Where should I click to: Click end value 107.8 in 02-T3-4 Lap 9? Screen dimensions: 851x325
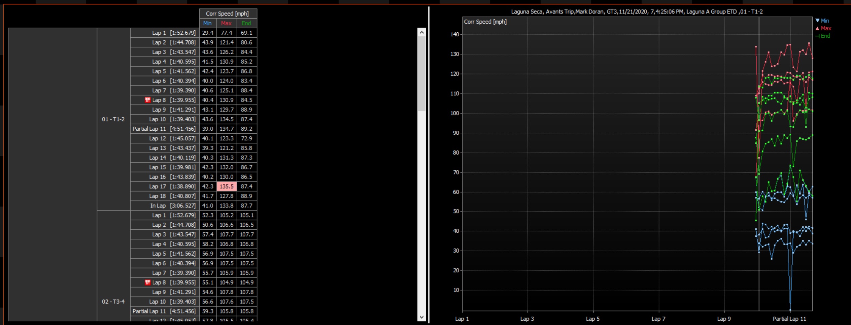click(x=247, y=292)
